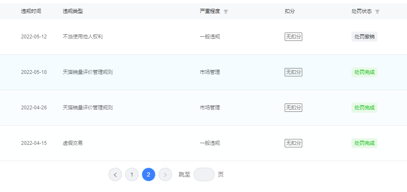Screen dimensions: 407x192
Task: Click the 扣分 column header
Action: (x=290, y=11)
